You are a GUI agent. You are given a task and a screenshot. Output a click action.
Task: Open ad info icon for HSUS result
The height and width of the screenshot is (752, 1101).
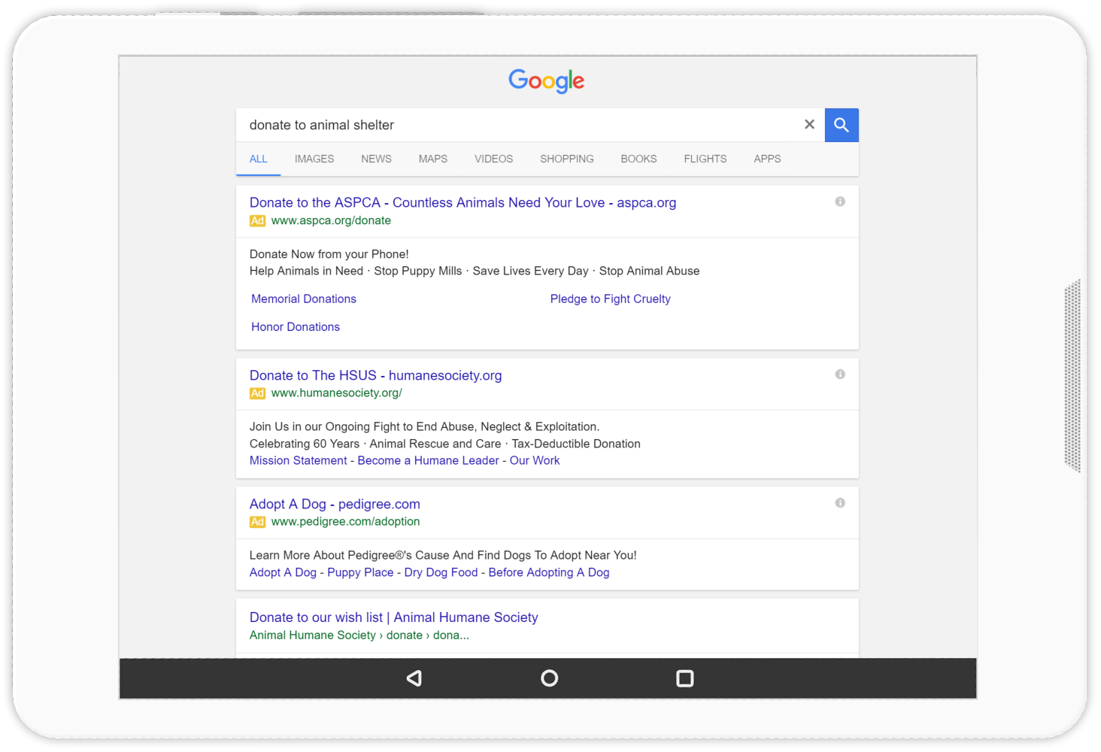[840, 374]
